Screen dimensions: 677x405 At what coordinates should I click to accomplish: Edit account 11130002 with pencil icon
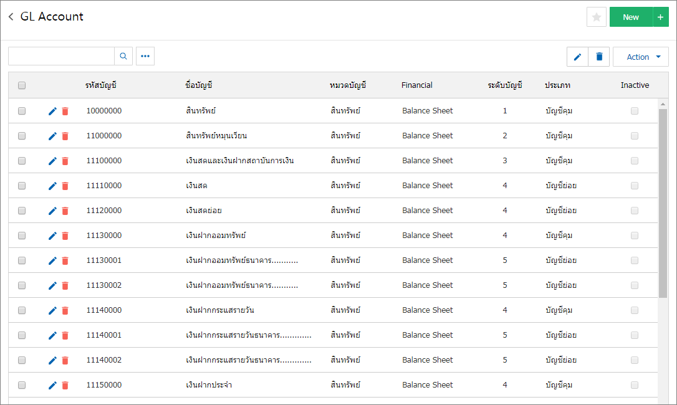point(52,286)
